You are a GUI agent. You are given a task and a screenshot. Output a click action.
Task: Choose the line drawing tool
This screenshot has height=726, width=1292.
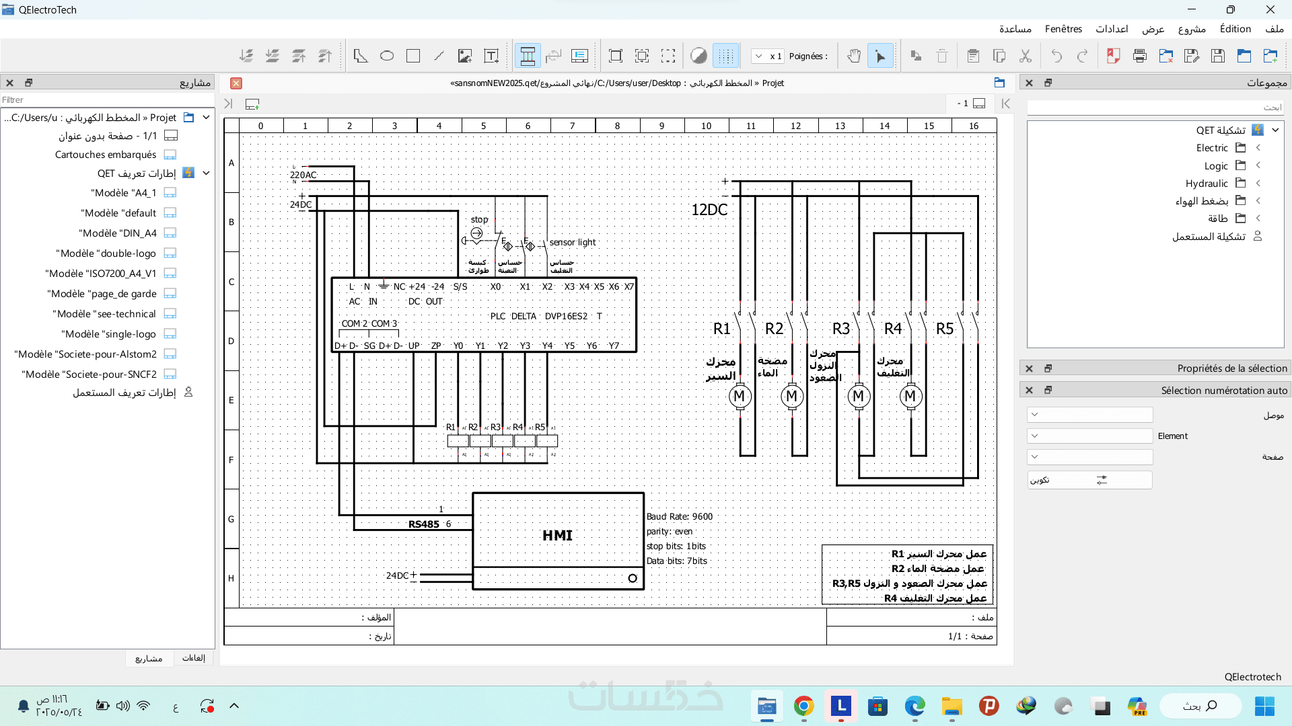[x=439, y=56]
